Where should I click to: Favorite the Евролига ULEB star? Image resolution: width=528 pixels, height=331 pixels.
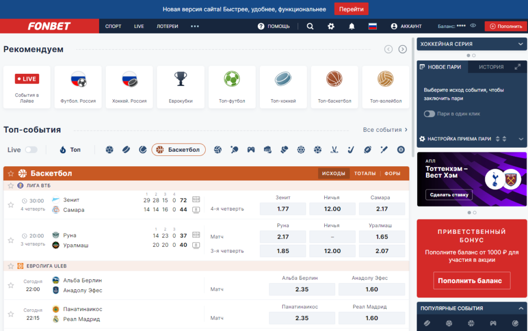click(11, 266)
